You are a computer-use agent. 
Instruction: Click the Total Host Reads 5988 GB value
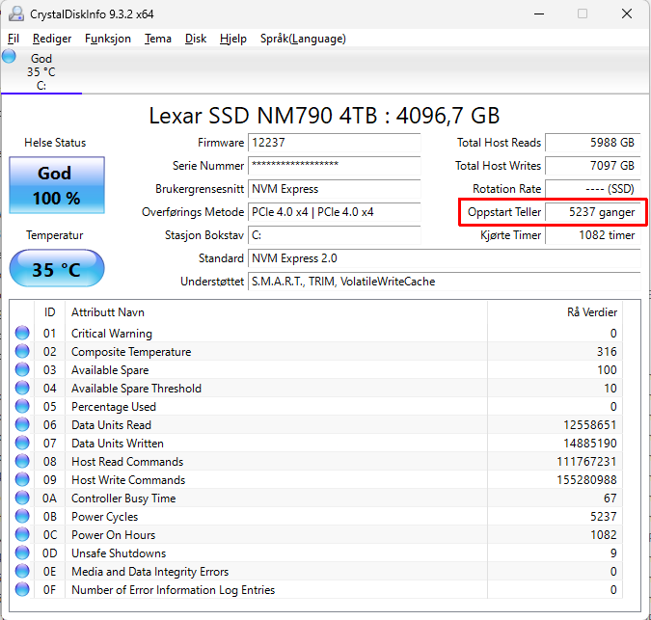pyautogui.click(x=593, y=143)
